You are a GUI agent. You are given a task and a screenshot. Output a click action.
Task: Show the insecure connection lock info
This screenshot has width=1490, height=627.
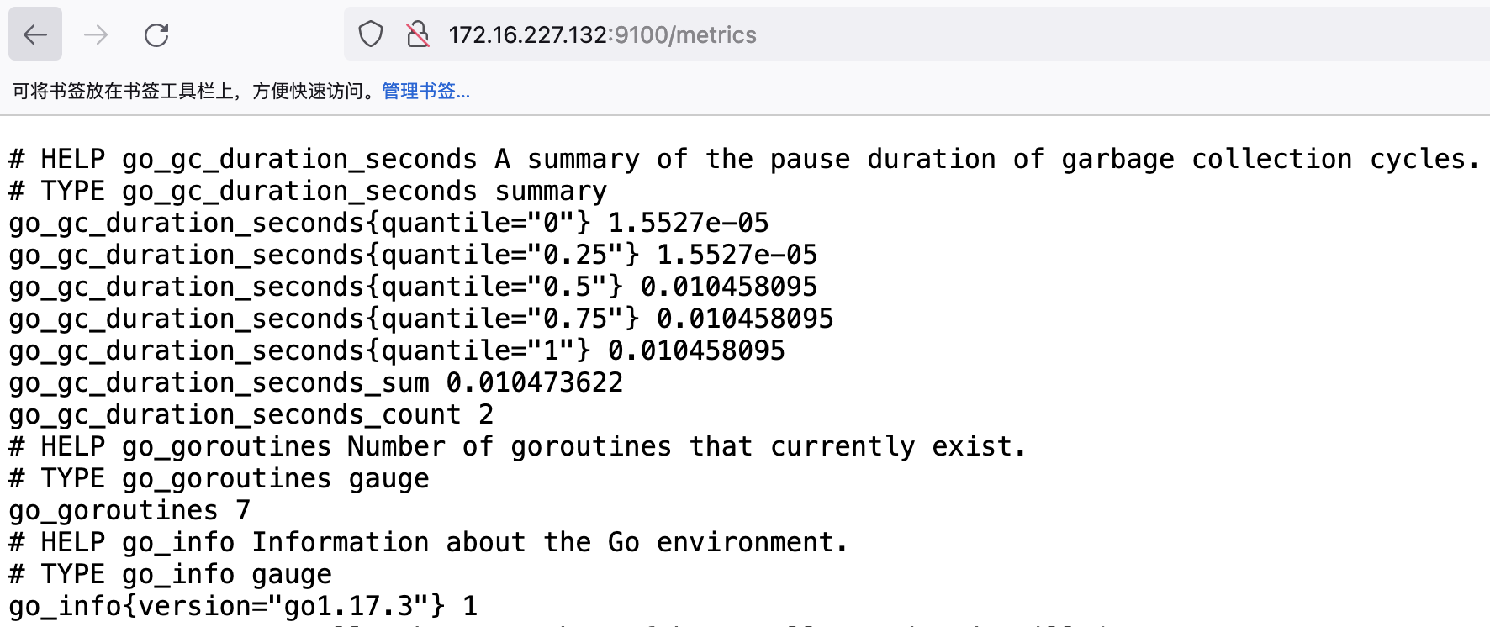tap(418, 34)
